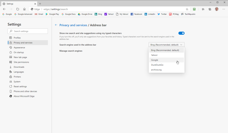This screenshot has height=133, width=228.
Task: Click the Search settings field
Action: tap(28, 31)
